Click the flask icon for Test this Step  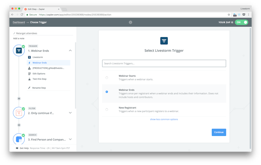(x=29, y=79)
